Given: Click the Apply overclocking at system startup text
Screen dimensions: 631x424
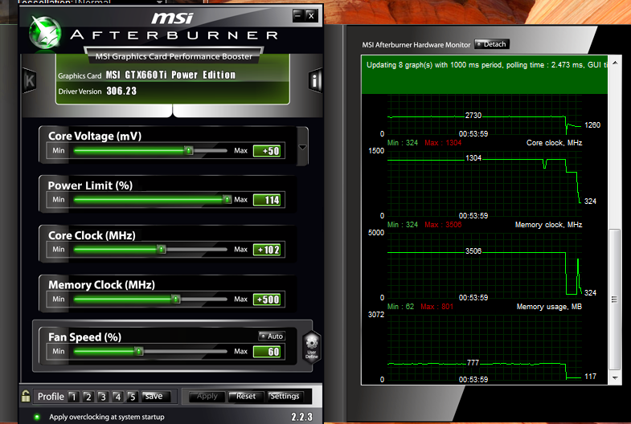Looking at the screenshot, I should (107, 417).
